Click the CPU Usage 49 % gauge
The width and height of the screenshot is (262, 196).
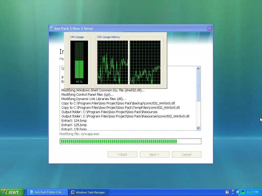(x=79, y=62)
